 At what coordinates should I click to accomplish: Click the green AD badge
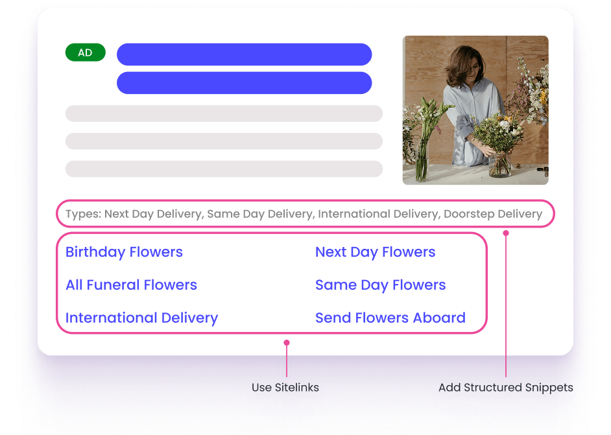(85, 53)
